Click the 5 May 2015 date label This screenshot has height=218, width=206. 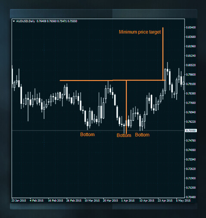click(183, 201)
